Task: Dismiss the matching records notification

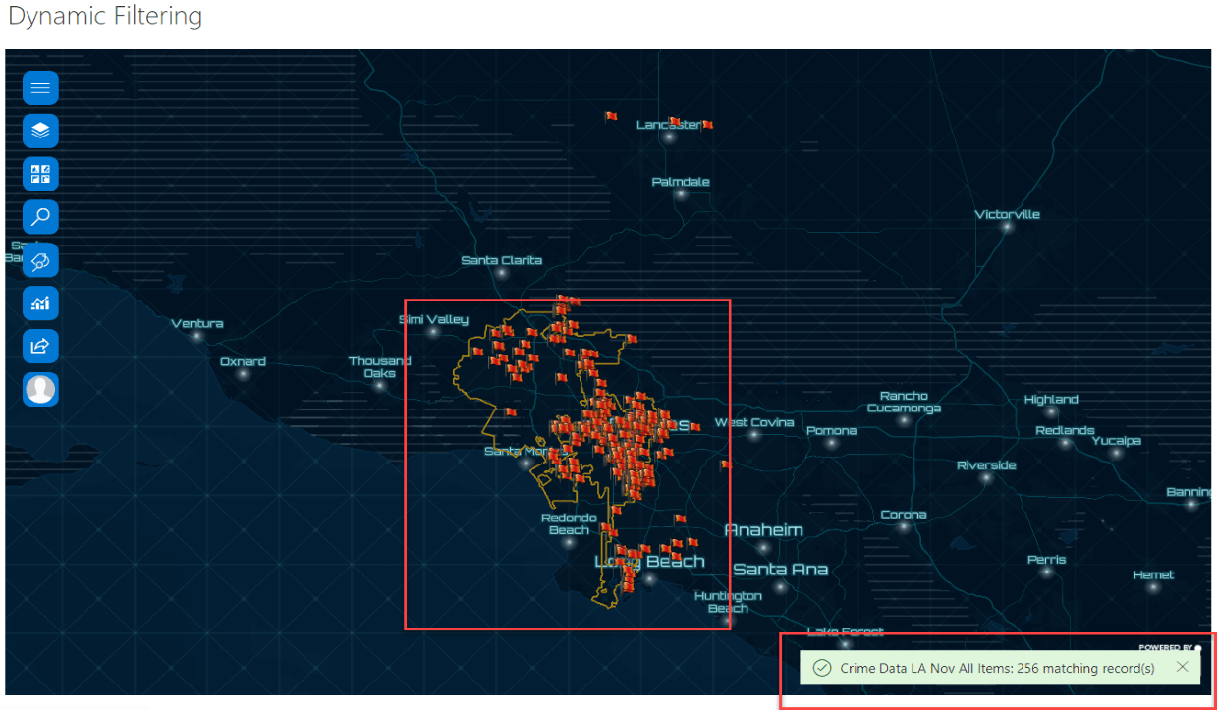Action: click(x=1183, y=667)
